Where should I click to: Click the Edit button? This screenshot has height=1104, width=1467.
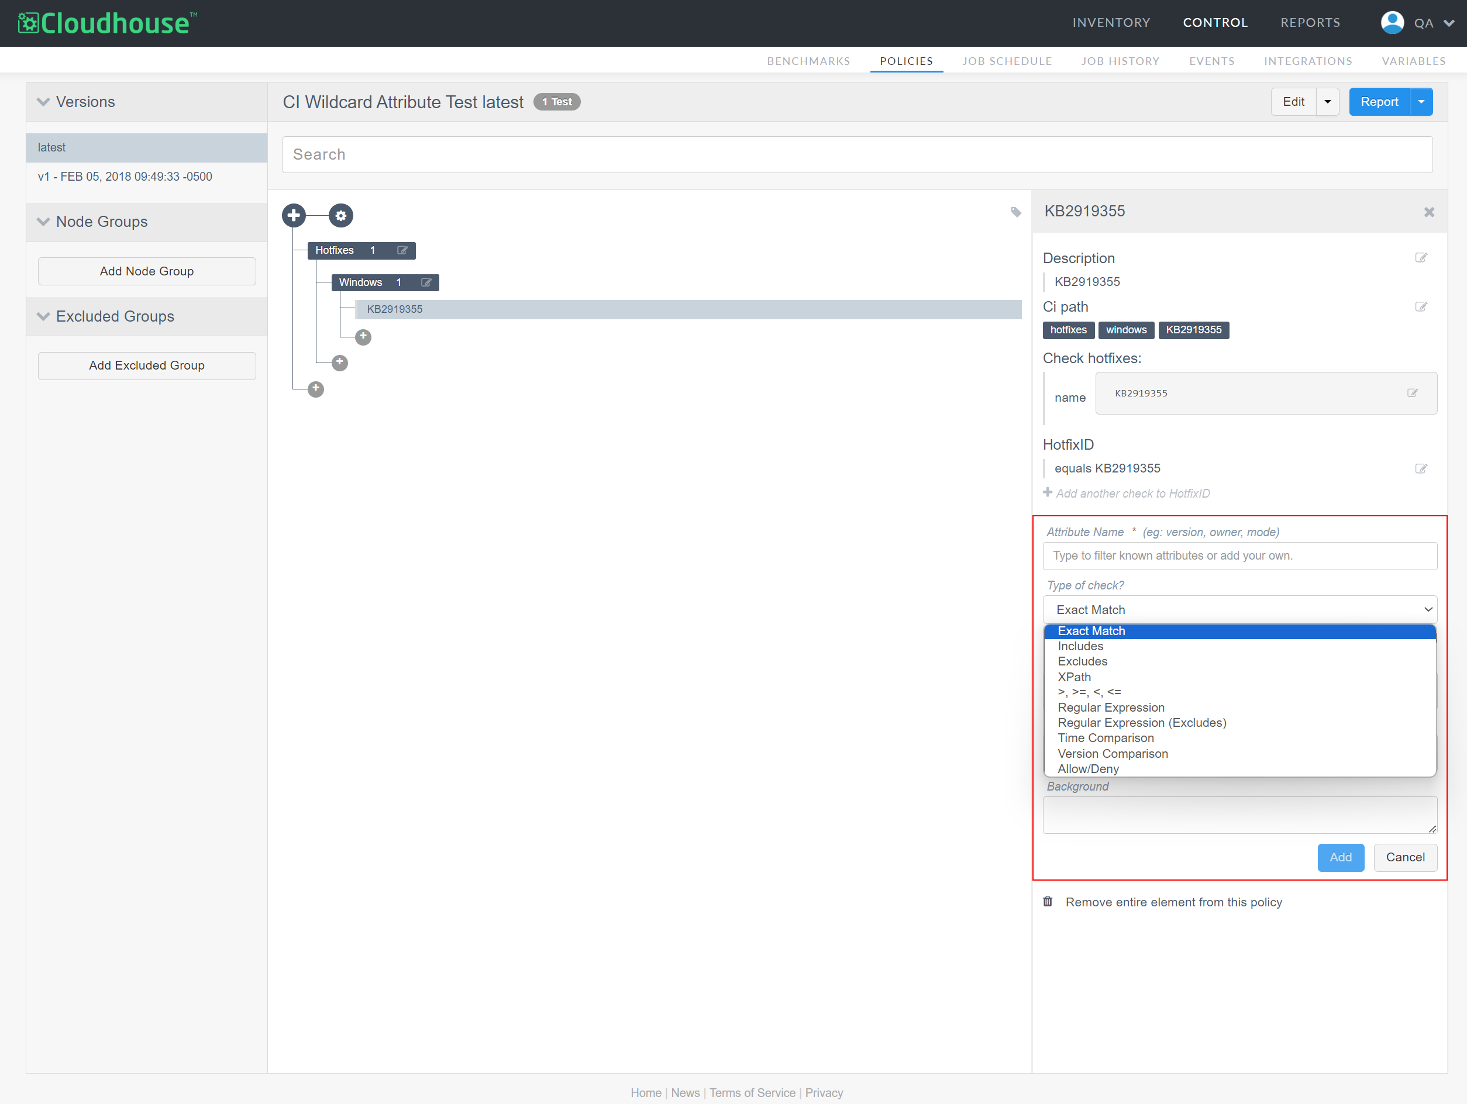(x=1293, y=101)
